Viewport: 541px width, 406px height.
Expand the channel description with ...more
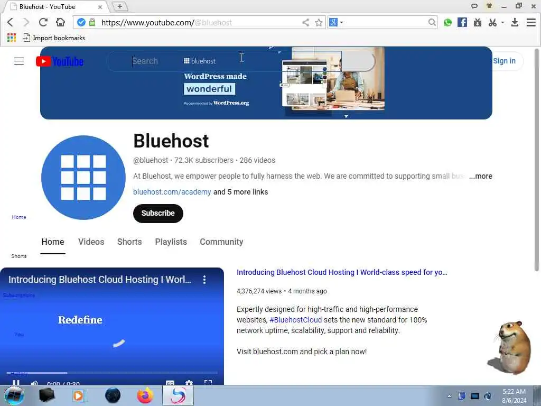tap(480, 176)
